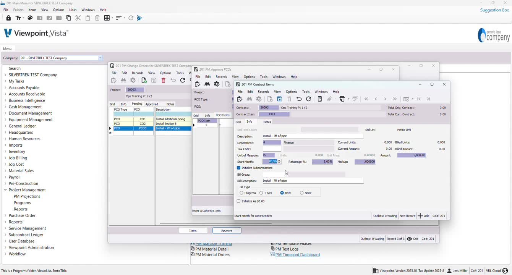Click the Bill Description field
Viewport: 512px width, 275px height.
[313, 181]
